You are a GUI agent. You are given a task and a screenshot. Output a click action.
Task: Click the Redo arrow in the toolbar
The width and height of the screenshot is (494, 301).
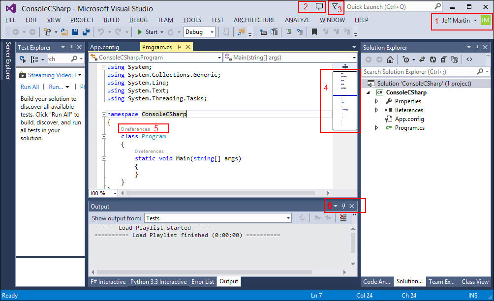118,32
